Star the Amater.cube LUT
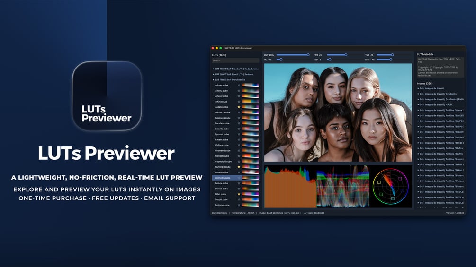The width and height of the screenshot is (476, 267). click(239, 96)
